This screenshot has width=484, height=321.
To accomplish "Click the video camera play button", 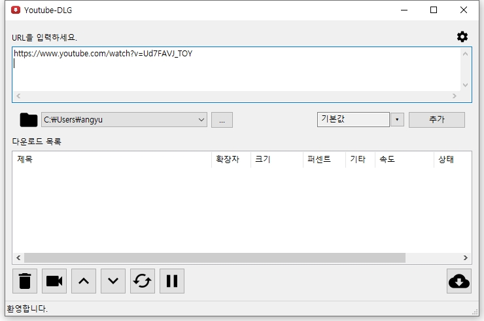I will (x=54, y=281).
